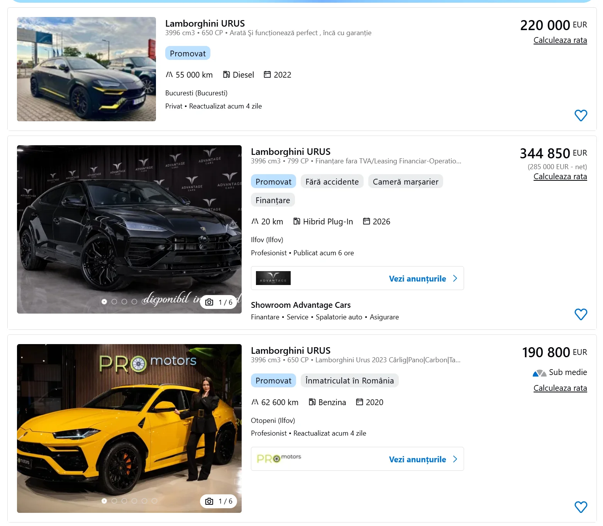Click the PRO motors dealer logo
This screenshot has height=526, width=603.
[x=279, y=458]
